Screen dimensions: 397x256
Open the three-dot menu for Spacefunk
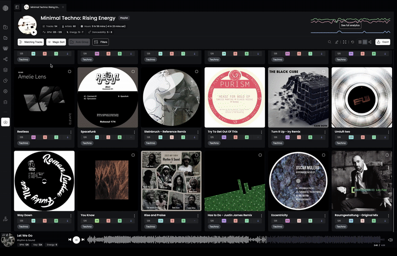134,132
